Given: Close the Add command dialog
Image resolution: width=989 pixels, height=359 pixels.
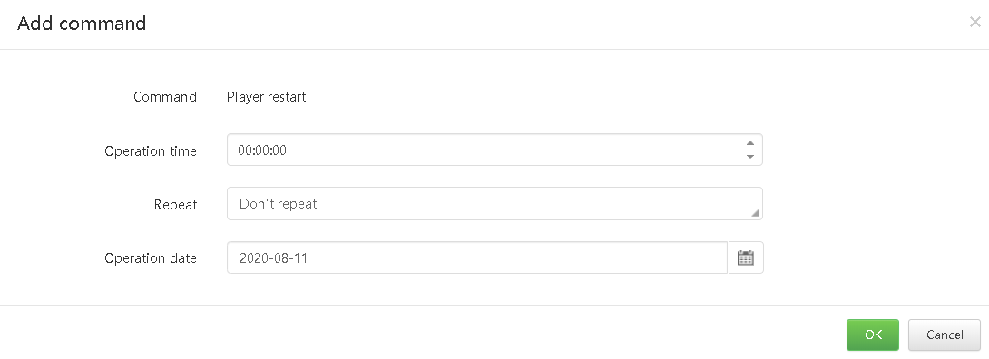Looking at the screenshot, I should 974,22.
